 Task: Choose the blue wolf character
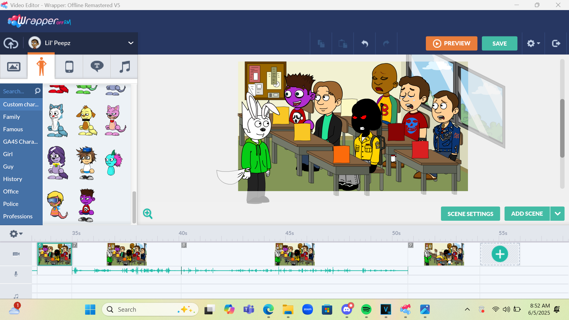click(x=57, y=120)
